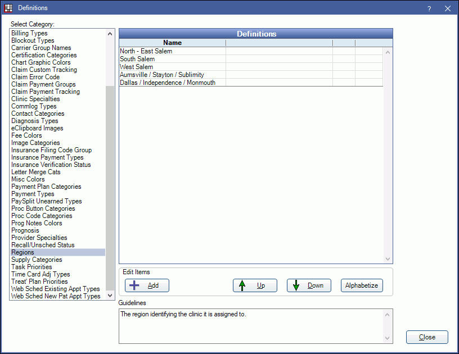Screen dimensions: 459x354
Task: Click Definitions grid scroll down arrow
Action: tap(388, 258)
